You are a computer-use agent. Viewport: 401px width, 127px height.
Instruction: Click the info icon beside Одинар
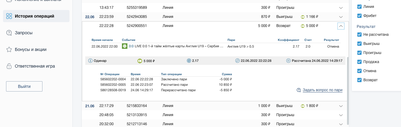point(90,61)
